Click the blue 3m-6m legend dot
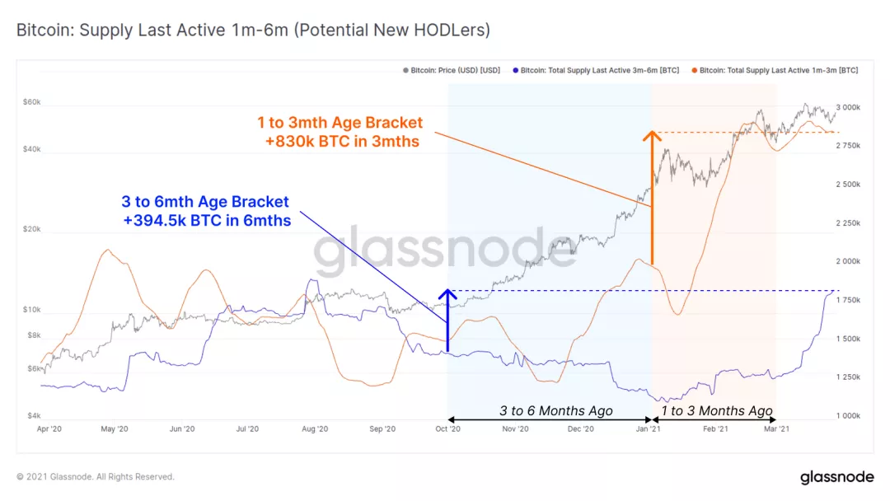Image resolution: width=890 pixels, height=501 pixels. (x=515, y=70)
